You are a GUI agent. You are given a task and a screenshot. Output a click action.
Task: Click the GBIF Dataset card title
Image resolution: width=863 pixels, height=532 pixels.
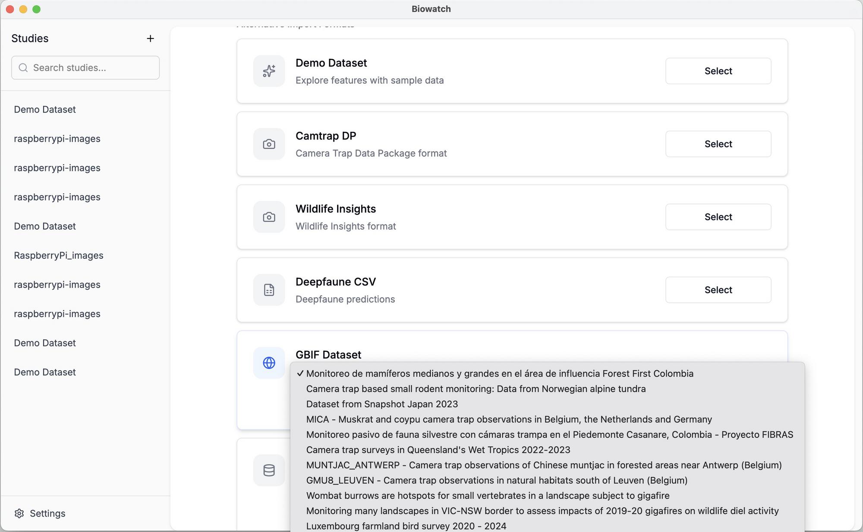click(x=328, y=355)
